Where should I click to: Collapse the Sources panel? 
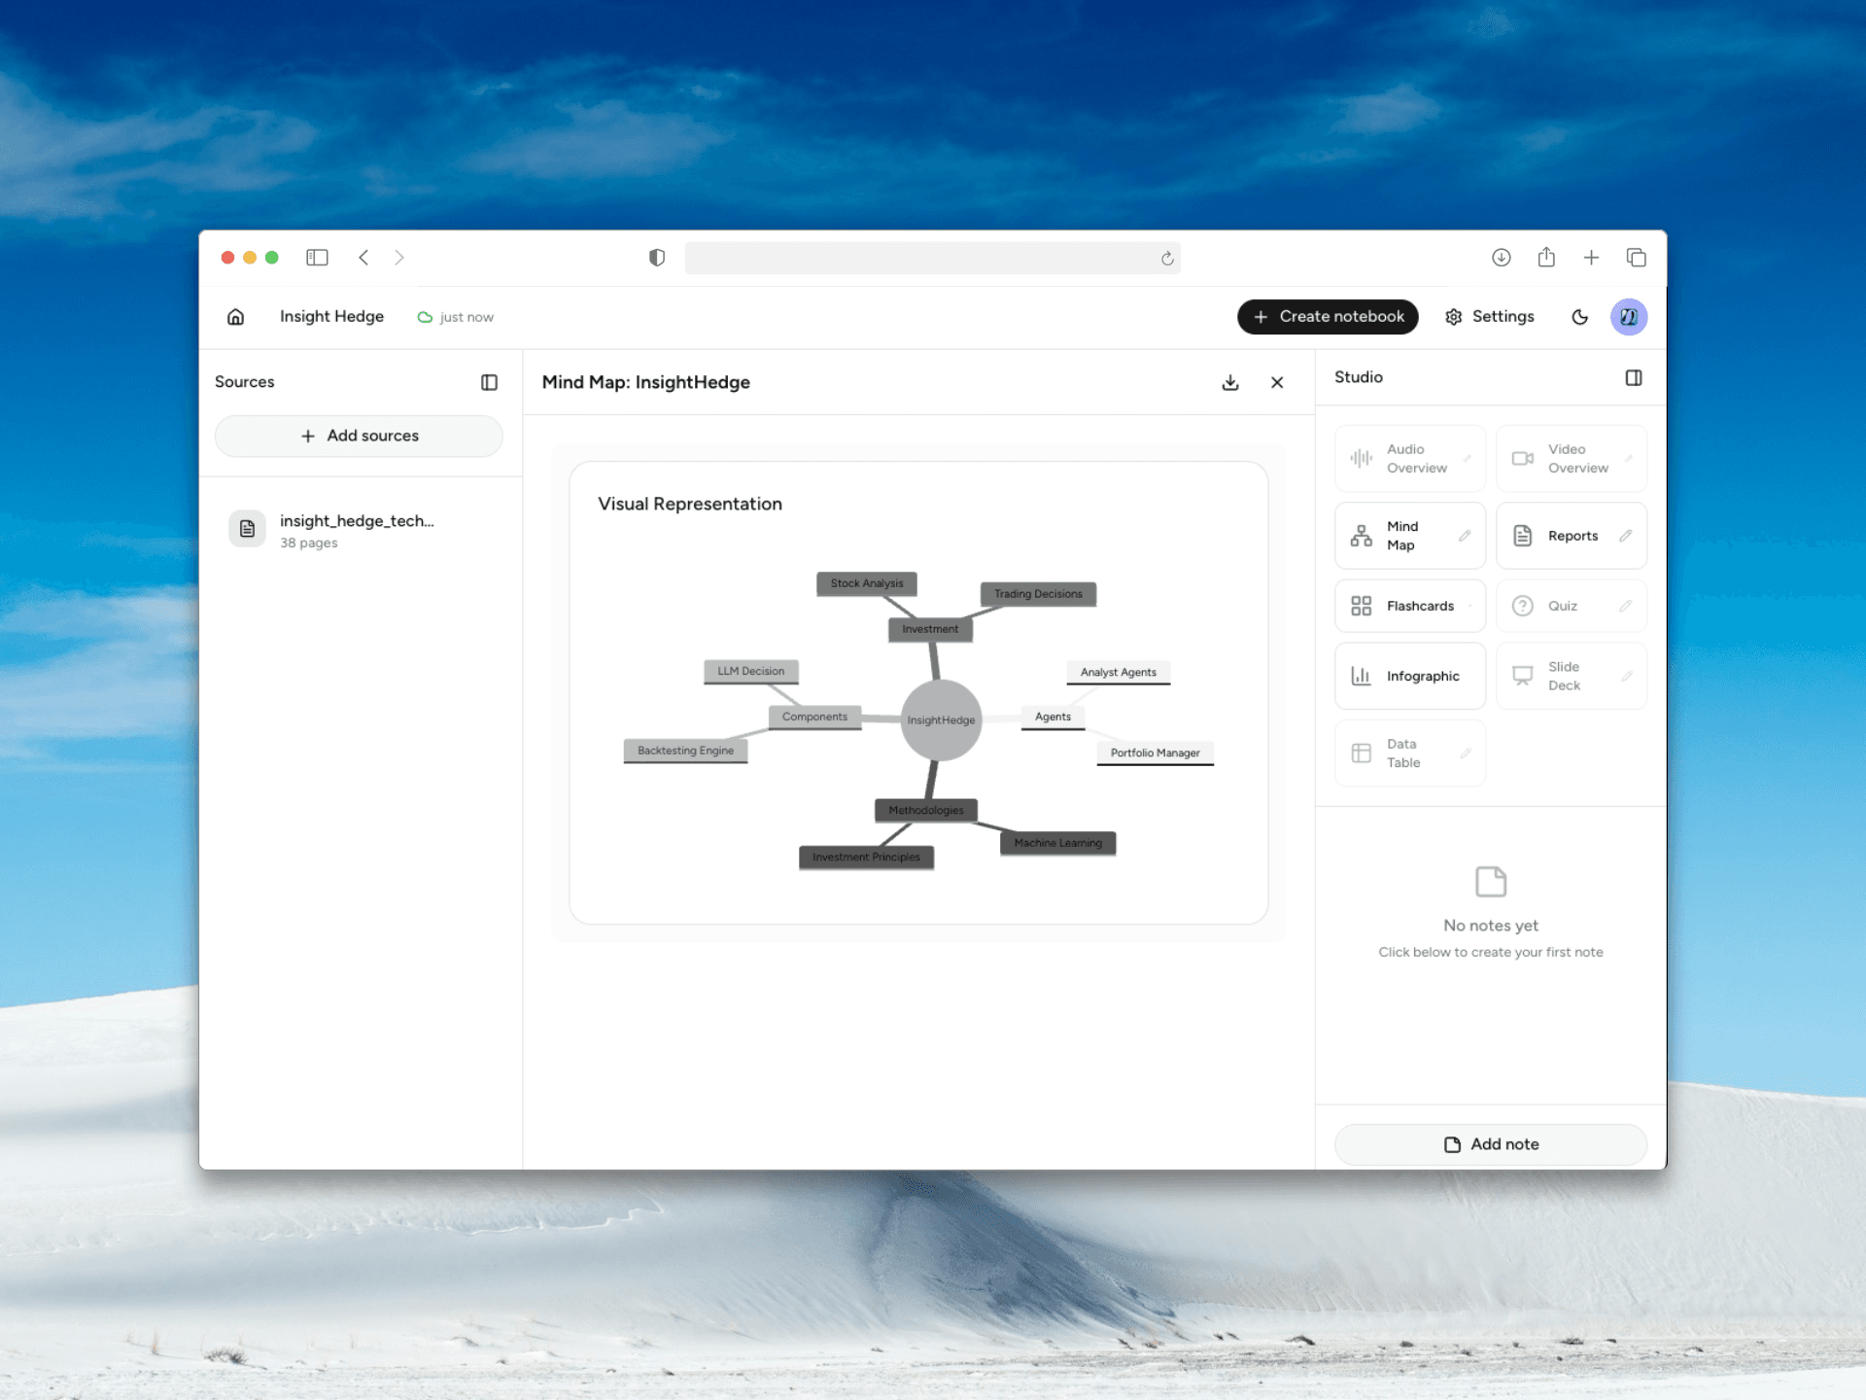(489, 383)
